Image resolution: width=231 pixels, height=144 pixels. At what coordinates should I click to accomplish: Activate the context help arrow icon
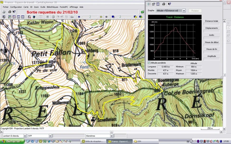tap(14, 12)
